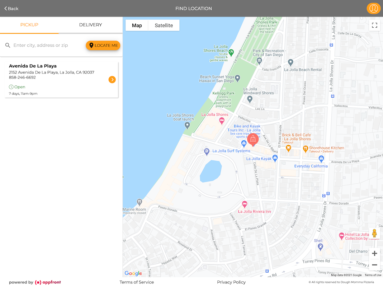The height and width of the screenshot is (287, 383).
Task: Click La Jolla Windward Shores pin
Action: tap(250, 99)
